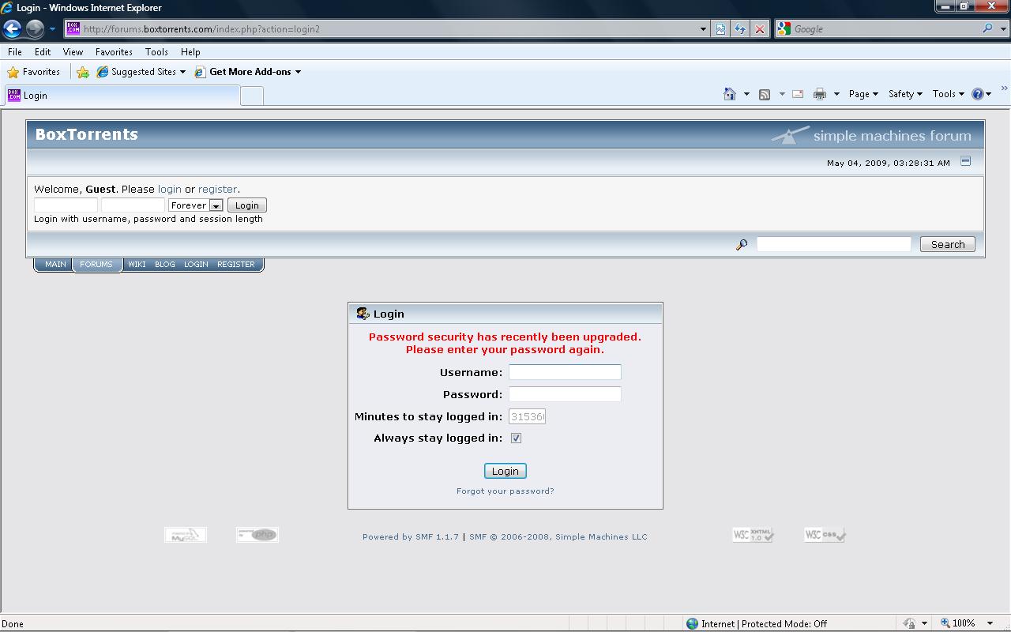Open the Edit menu
The height and width of the screenshot is (632, 1011).
(43, 51)
